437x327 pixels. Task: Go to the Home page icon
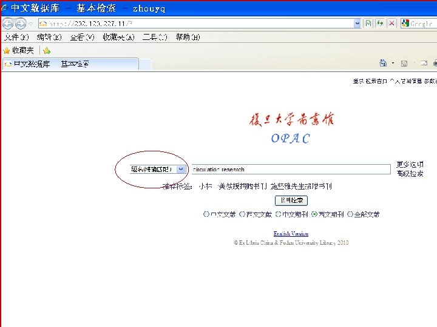click(383, 63)
